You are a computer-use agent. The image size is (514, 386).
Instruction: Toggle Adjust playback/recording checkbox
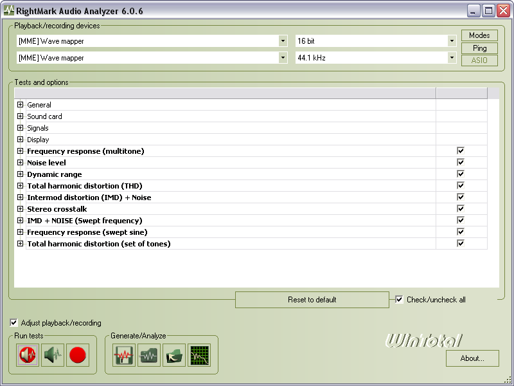click(x=13, y=323)
